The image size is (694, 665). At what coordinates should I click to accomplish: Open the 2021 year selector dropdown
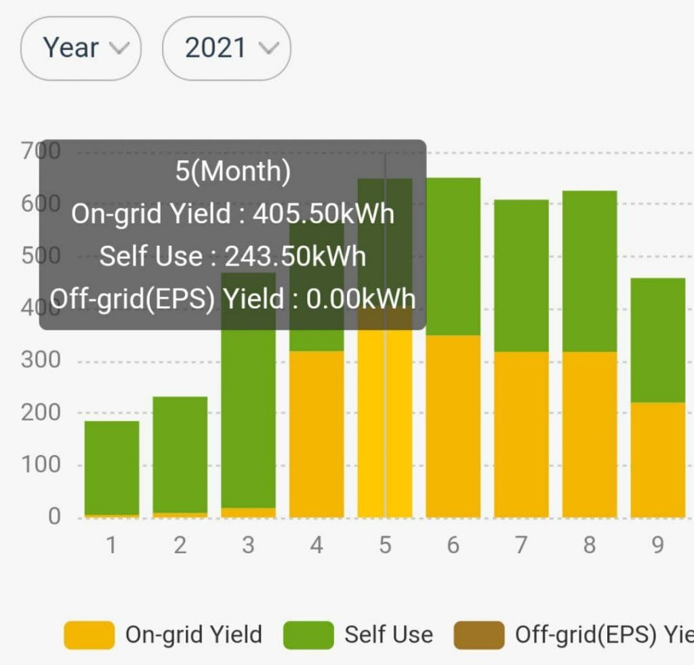(x=226, y=49)
